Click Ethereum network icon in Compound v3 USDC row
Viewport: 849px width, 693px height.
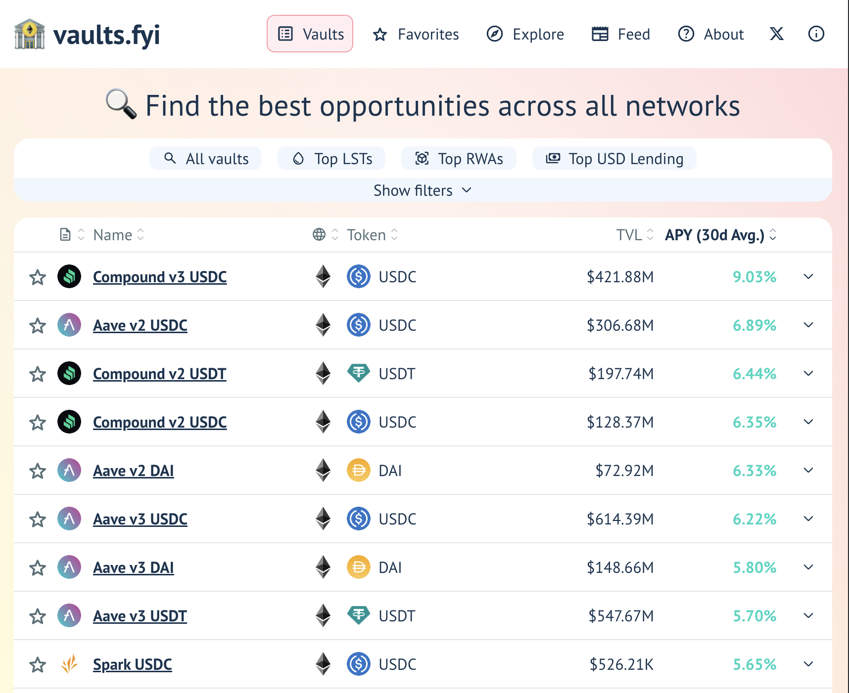pyautogui.click(x=323, y=276)
